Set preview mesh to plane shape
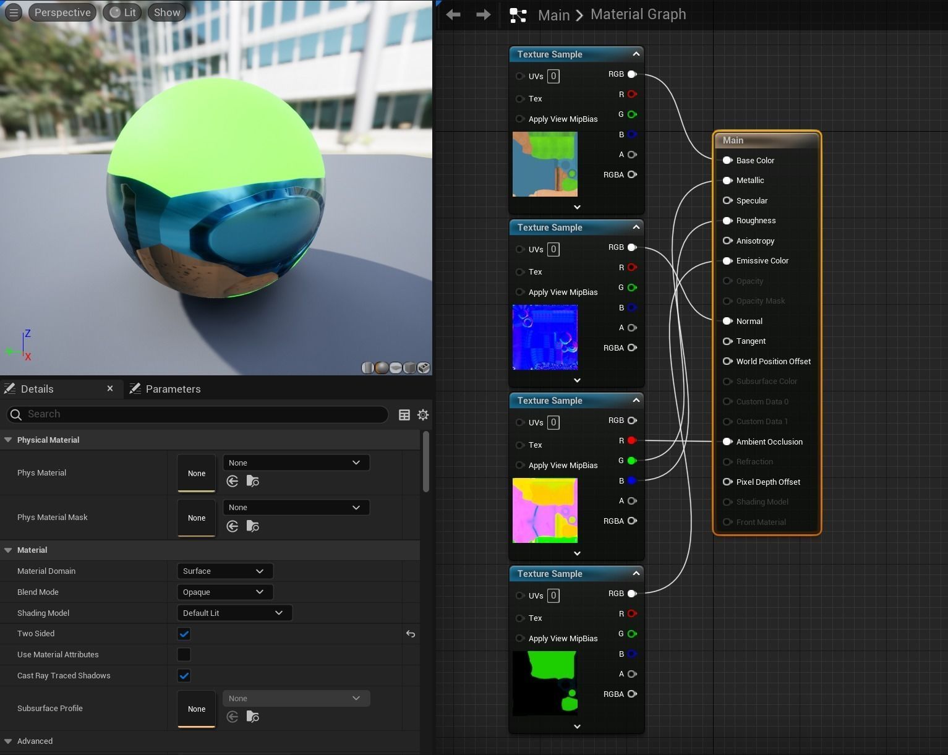Screen dimensions: 948x755 [x=396, y=368]
